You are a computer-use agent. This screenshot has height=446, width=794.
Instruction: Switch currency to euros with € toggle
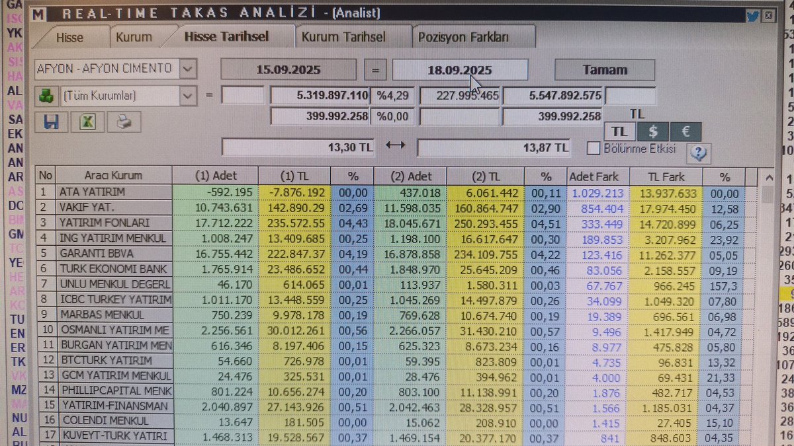685,131
